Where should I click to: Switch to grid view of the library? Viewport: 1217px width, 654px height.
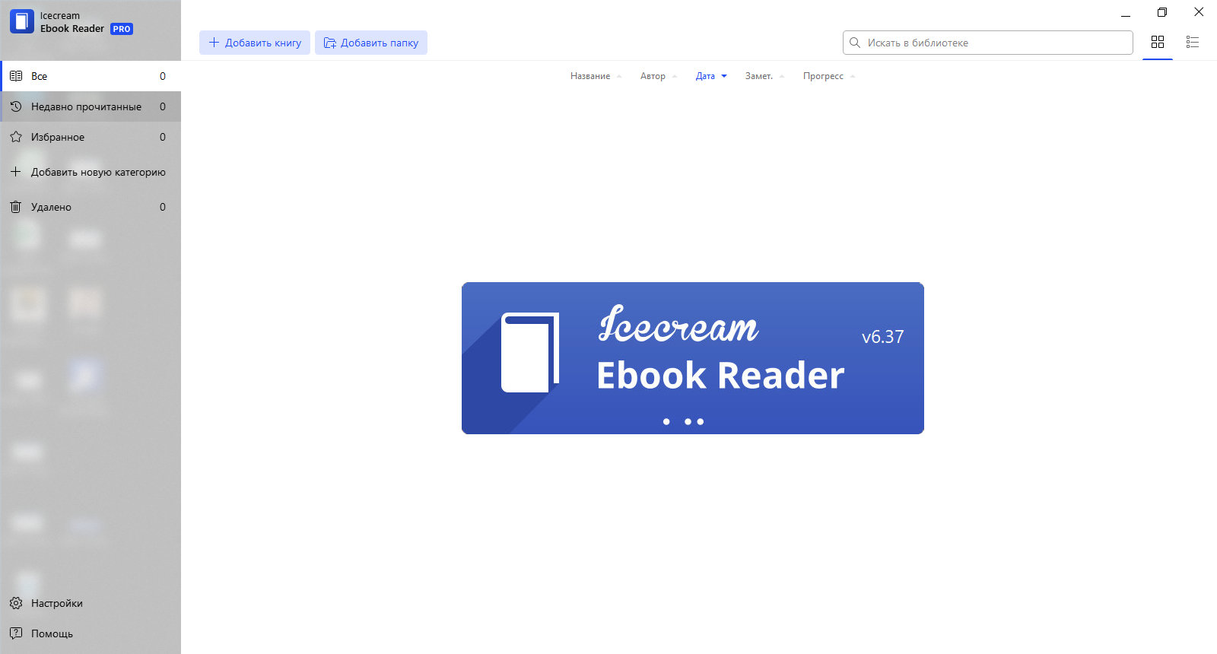tap(1158, 43)
